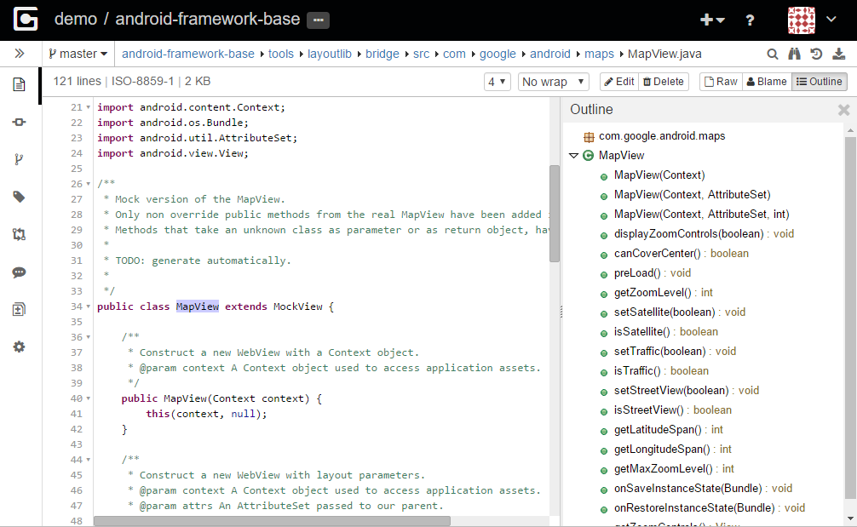Image resolution: width=857 pixels, height=527 pixels.
Task: Navigate to google folder in breadcrumb
Action: coord(498,54)
